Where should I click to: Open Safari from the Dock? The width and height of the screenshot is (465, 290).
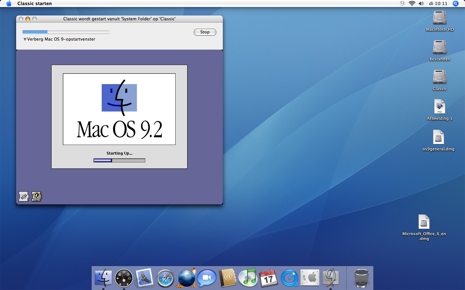[x=165, y=278]
